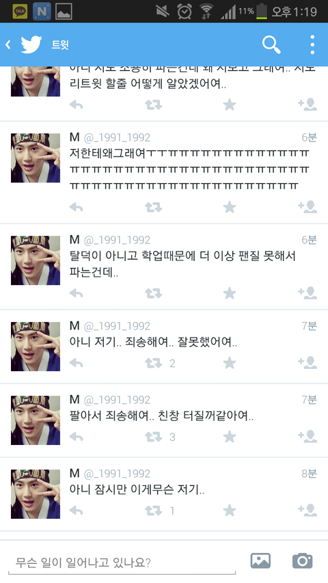The width and height of the screenshot is (328, 583).
Task: Tap the search magnifier icon in header
Action: point(271,44)
